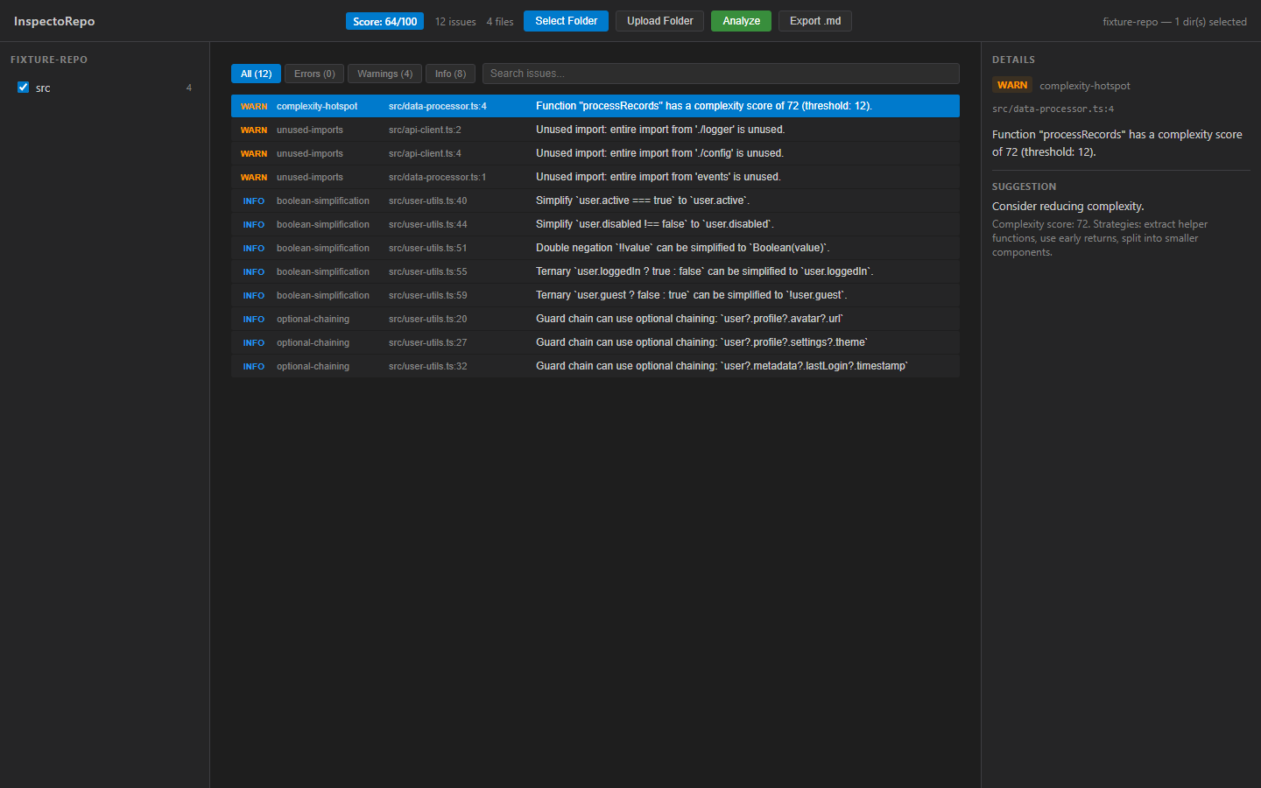Click the src/user-utils.ts:59 file location
This screenshot has height=788, width=1261.
[428, 295]
